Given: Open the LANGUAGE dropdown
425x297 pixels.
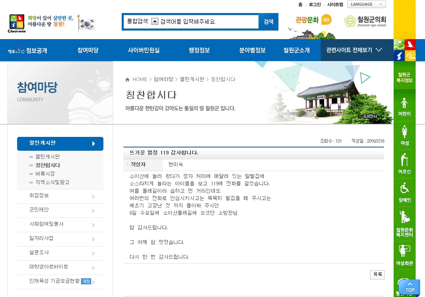Looking at the screenshot, I should 366,4.
